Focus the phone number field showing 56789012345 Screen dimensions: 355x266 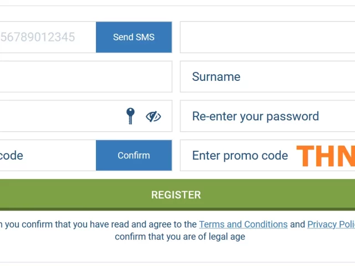tap(48, 37)
